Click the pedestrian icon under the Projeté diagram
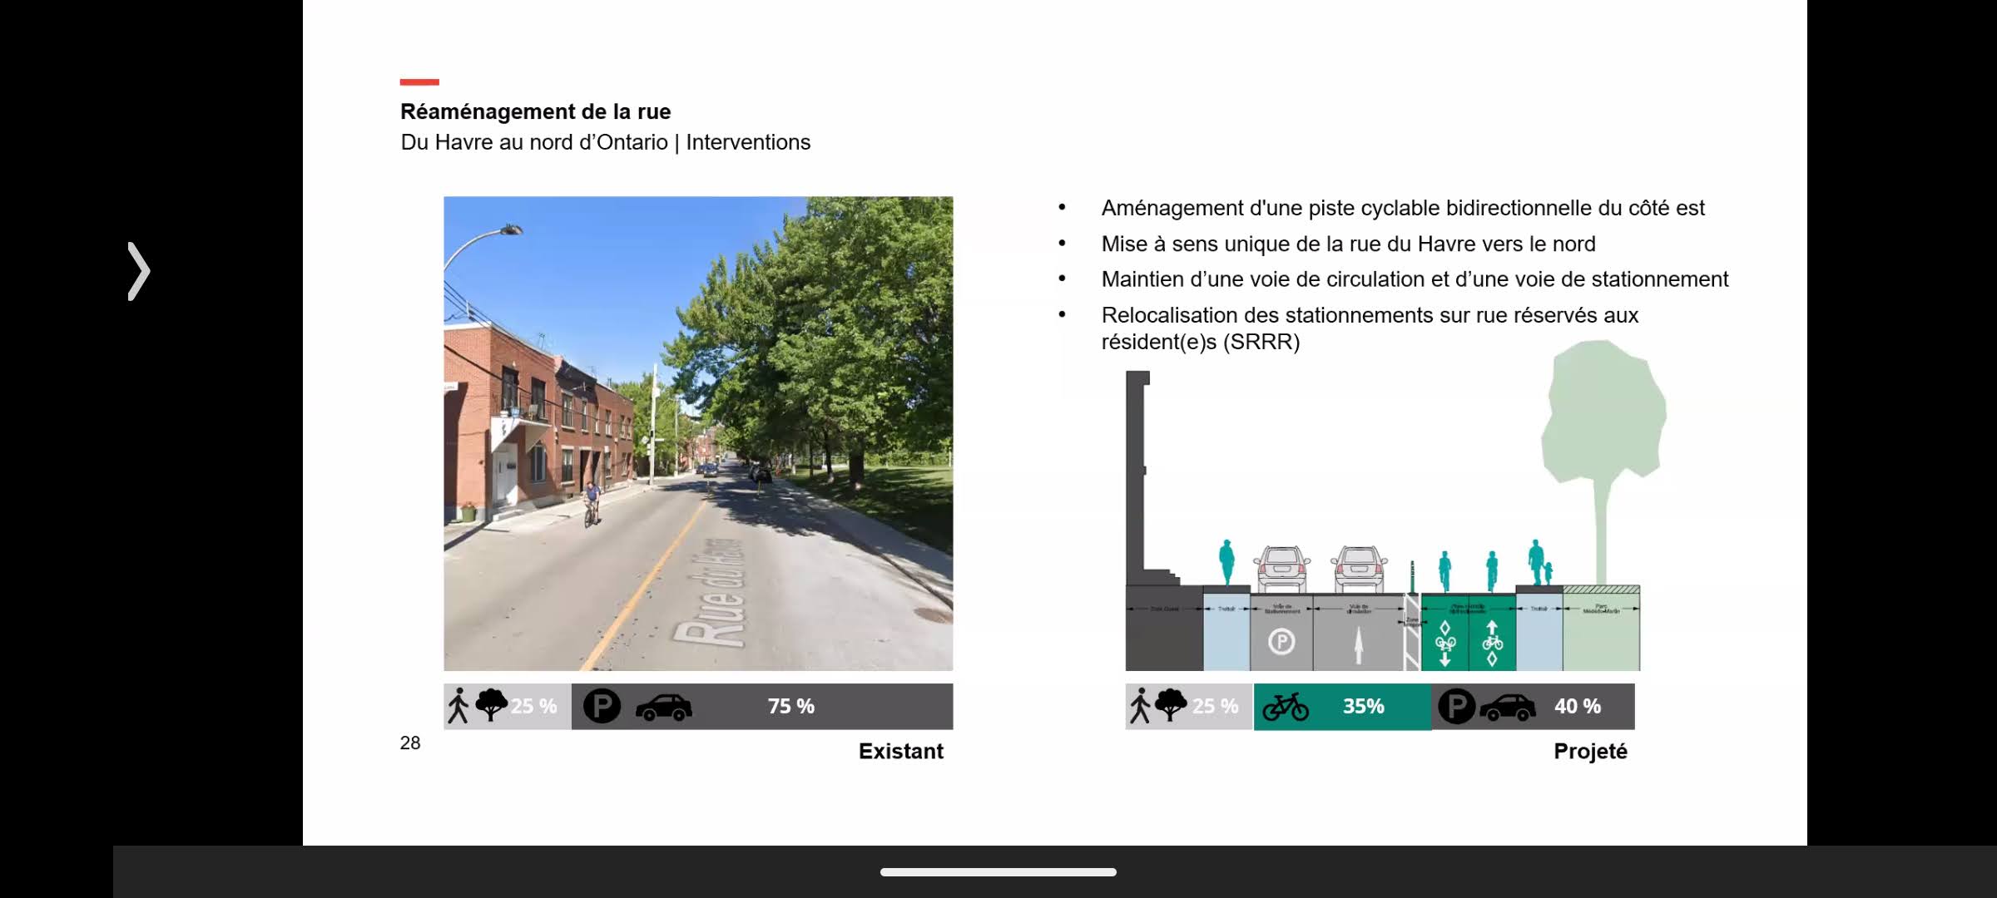Viewport: 1997px width, 898px height. pos(1139,706)
